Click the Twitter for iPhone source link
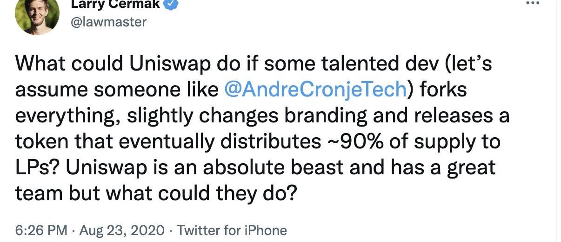This screenshot has height=242, width=561. pyautogui.click(x=232, y=230)
